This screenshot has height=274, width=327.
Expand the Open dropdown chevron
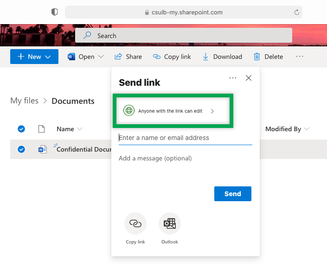point(101,57)
